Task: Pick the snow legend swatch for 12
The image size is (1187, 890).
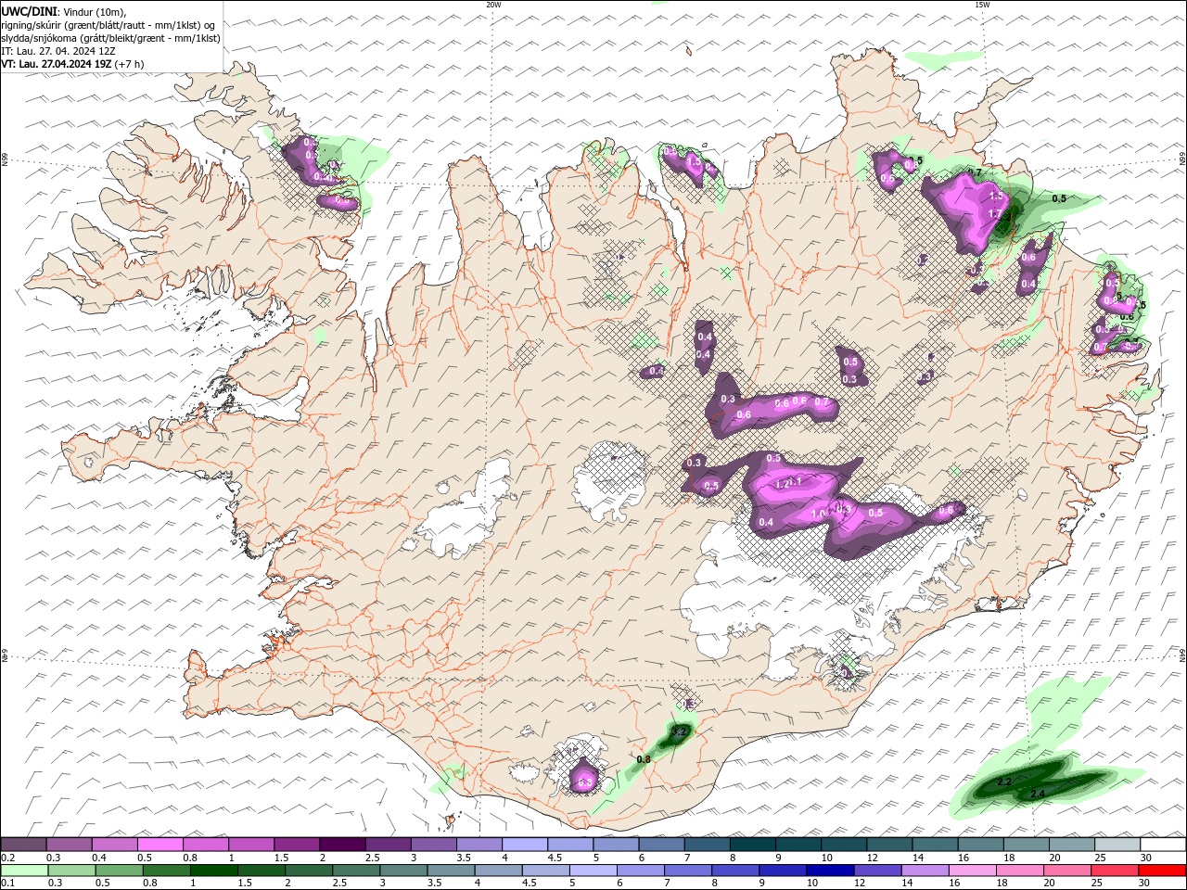Action: point(889,845)
